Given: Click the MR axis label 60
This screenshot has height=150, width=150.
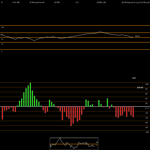Looking at the screenshot, I should click(x=146, y=94).
